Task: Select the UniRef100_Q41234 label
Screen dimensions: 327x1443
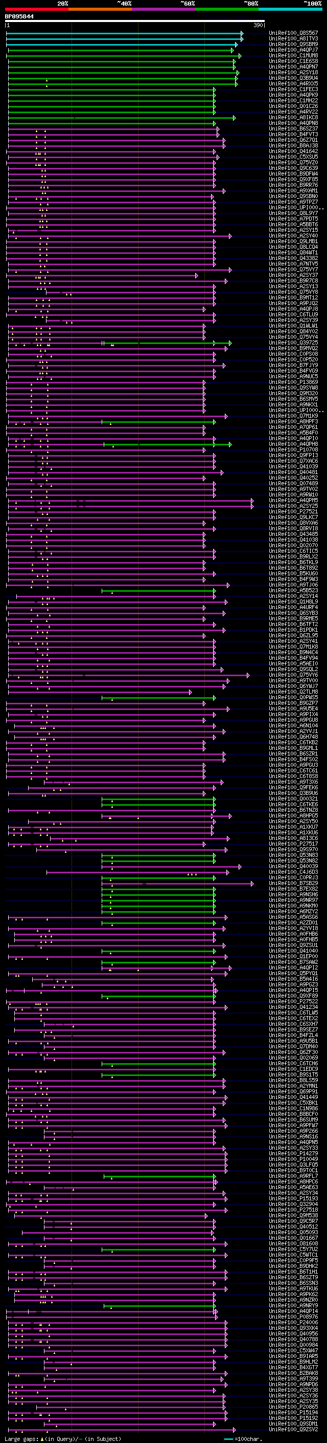Action: pos(293,1007)
